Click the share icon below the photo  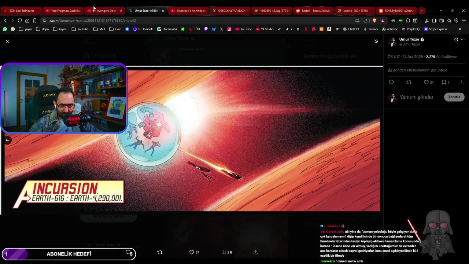tap(256, 252)
